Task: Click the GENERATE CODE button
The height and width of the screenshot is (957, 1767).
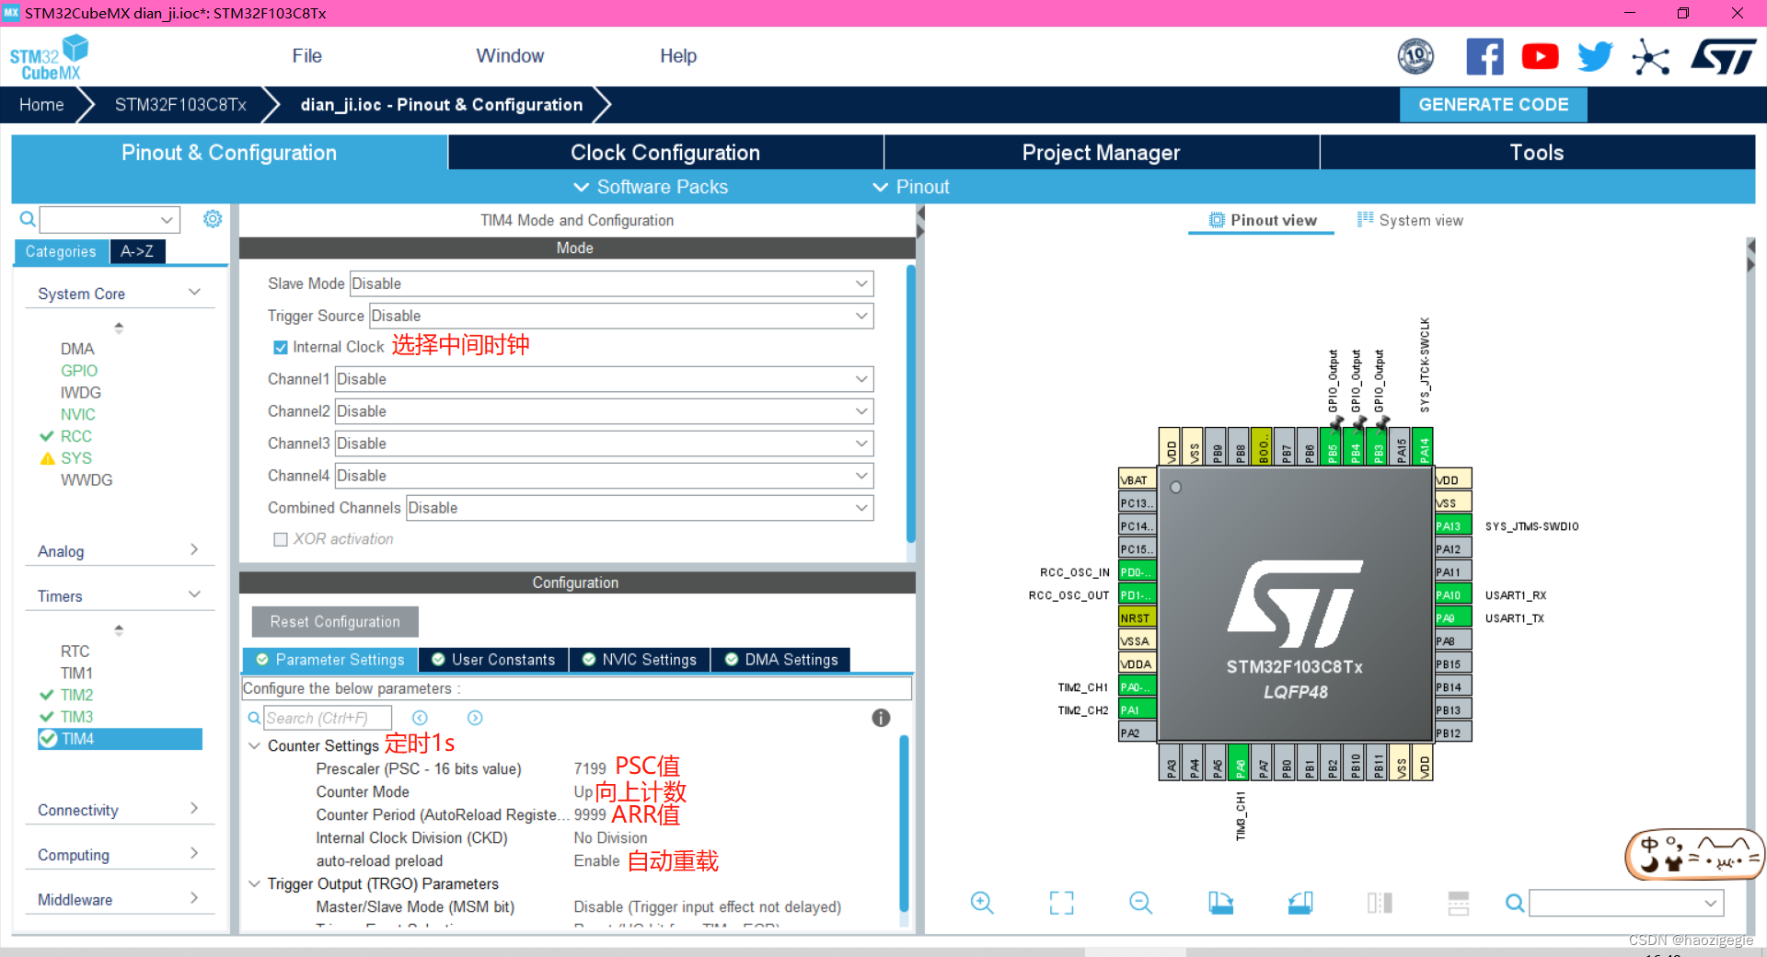Action: coord(1493,105)
